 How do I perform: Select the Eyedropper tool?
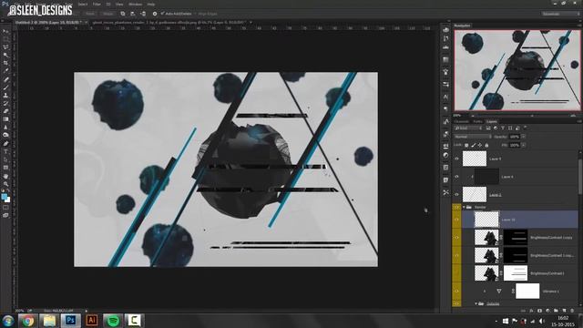pos(5,71)
